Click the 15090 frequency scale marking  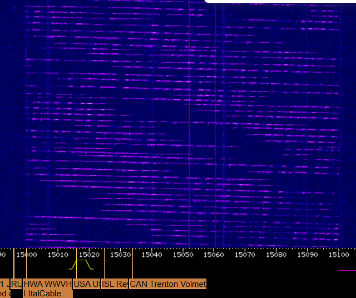coord(308,255)
